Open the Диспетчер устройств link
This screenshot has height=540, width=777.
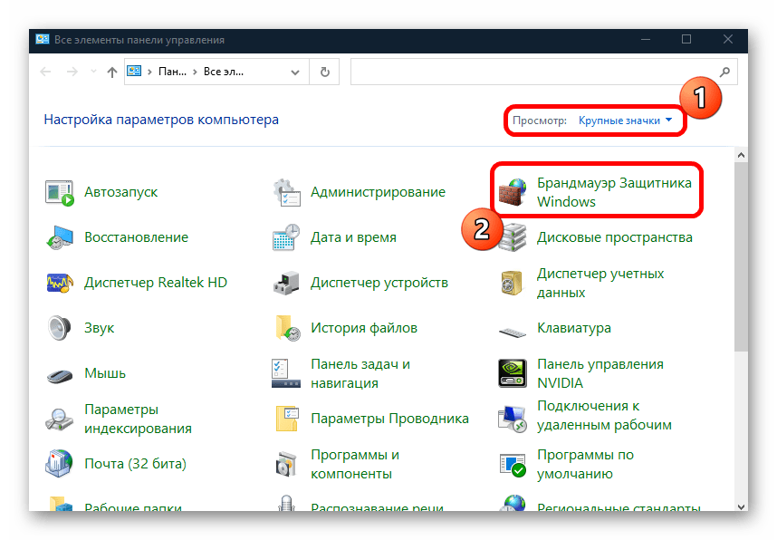[x=379, y=283]
